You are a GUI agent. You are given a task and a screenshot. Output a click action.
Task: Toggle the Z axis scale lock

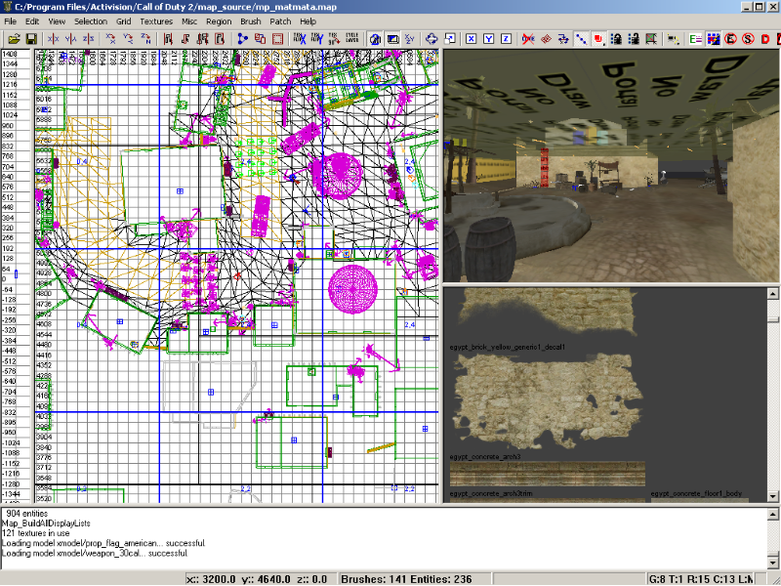(506, 39)
